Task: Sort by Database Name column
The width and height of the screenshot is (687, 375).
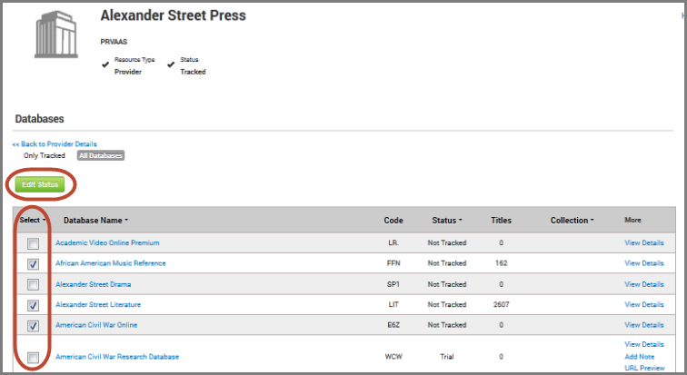Action: 95,220
